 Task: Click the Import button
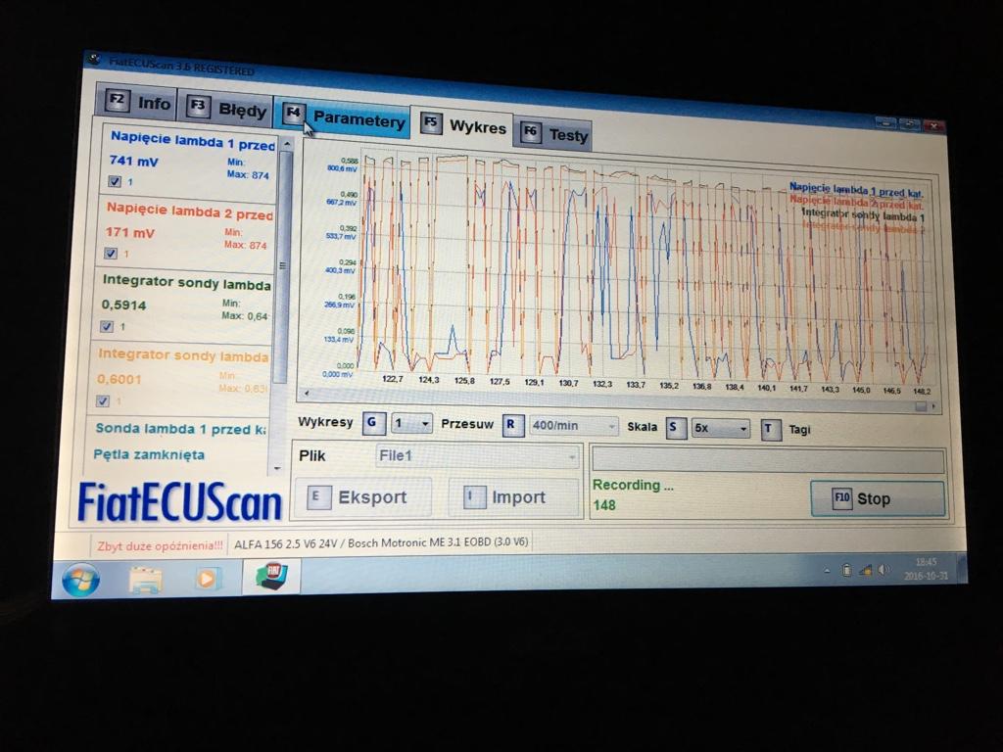(x=513, y=497)
